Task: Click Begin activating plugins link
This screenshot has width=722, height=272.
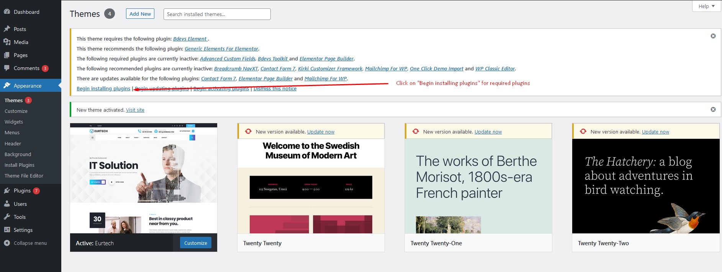Action: click(221, 88)
